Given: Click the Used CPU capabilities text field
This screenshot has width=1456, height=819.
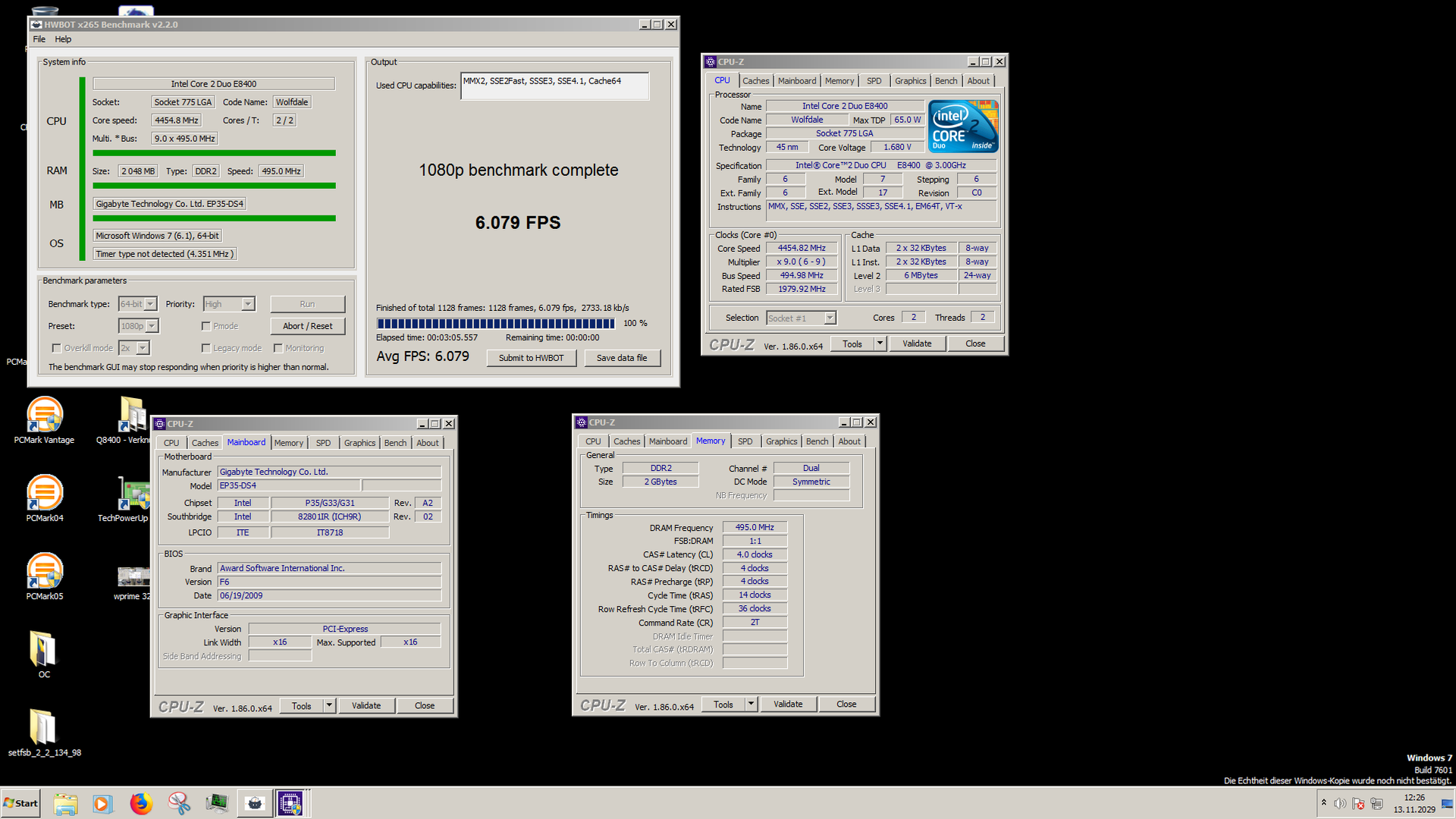Looking at the screenshot, I should (x=554, y=86).
